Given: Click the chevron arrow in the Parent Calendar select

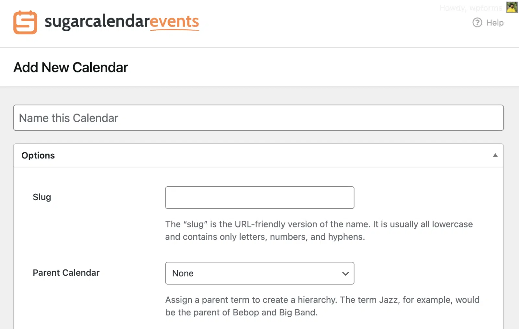Looking at the screenshot, I should [x=345, y=274].
